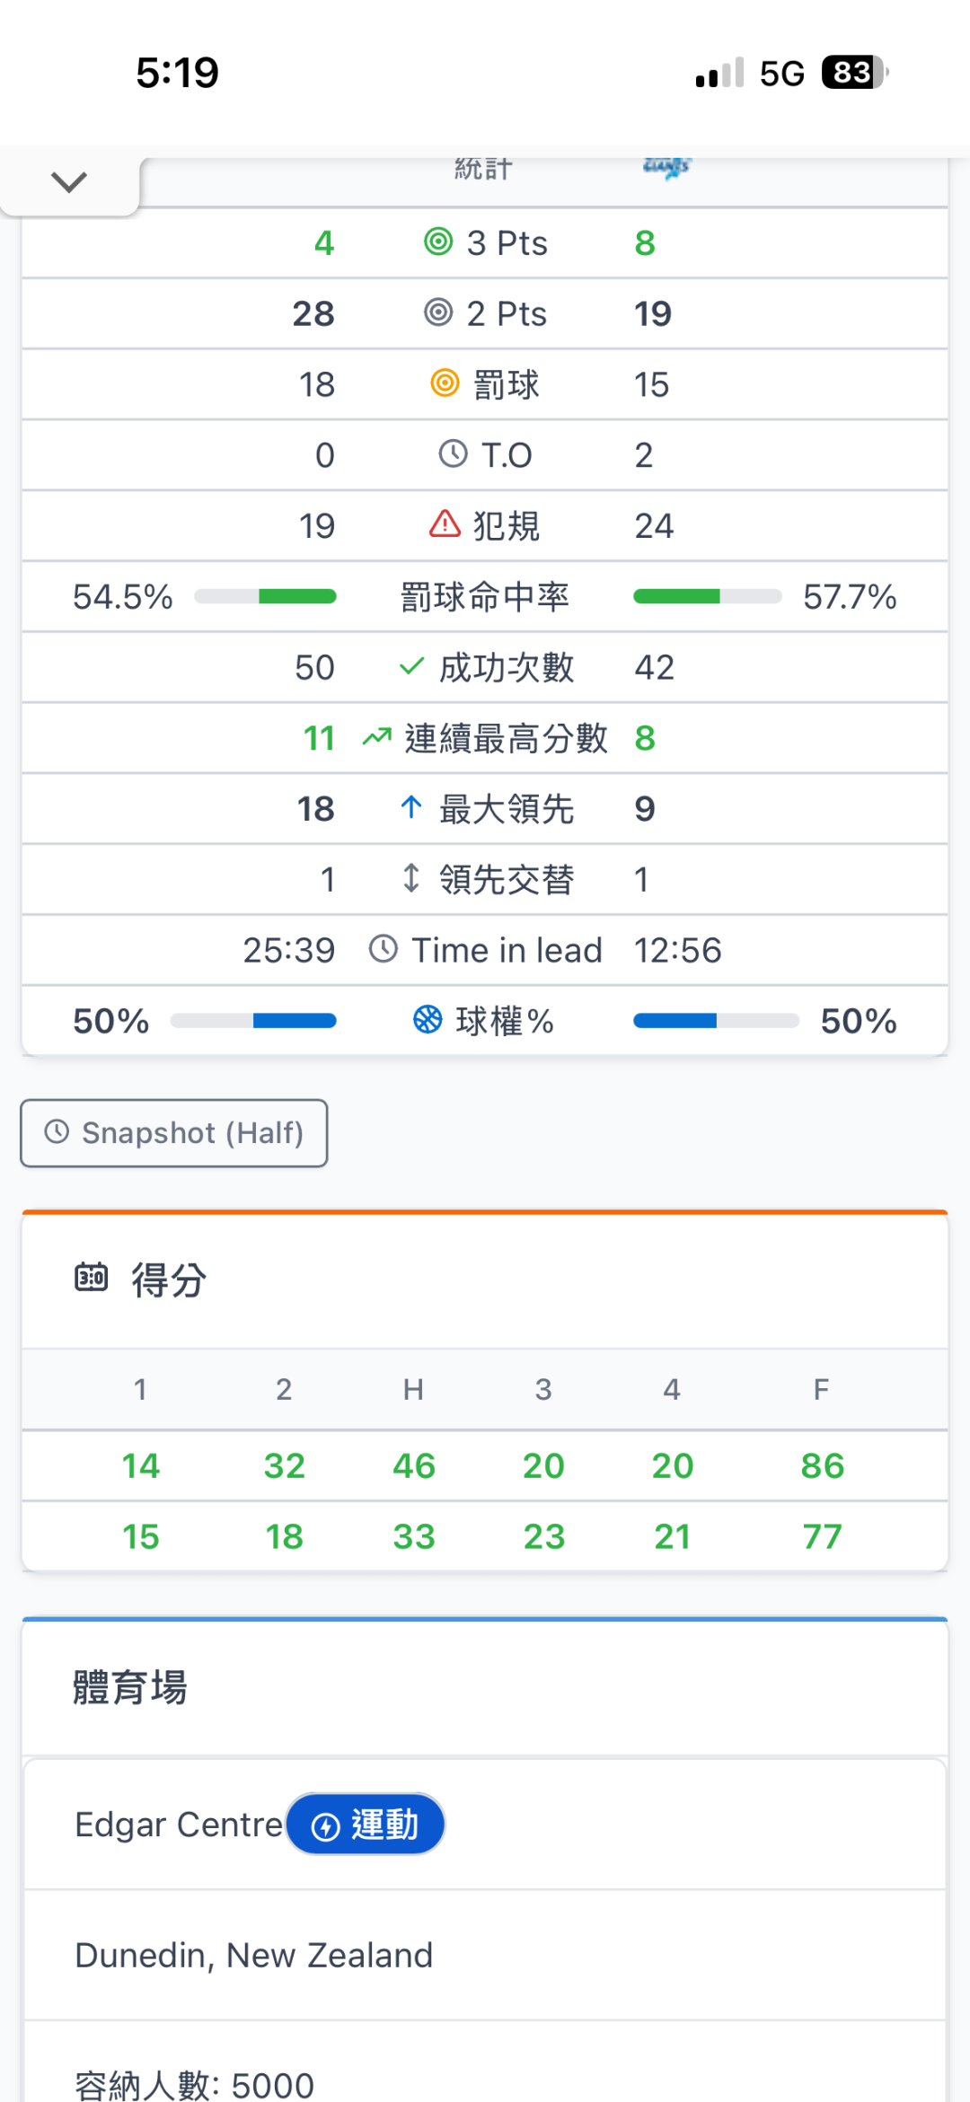Click the blue possession basketball icon

tap(428, 1019)
